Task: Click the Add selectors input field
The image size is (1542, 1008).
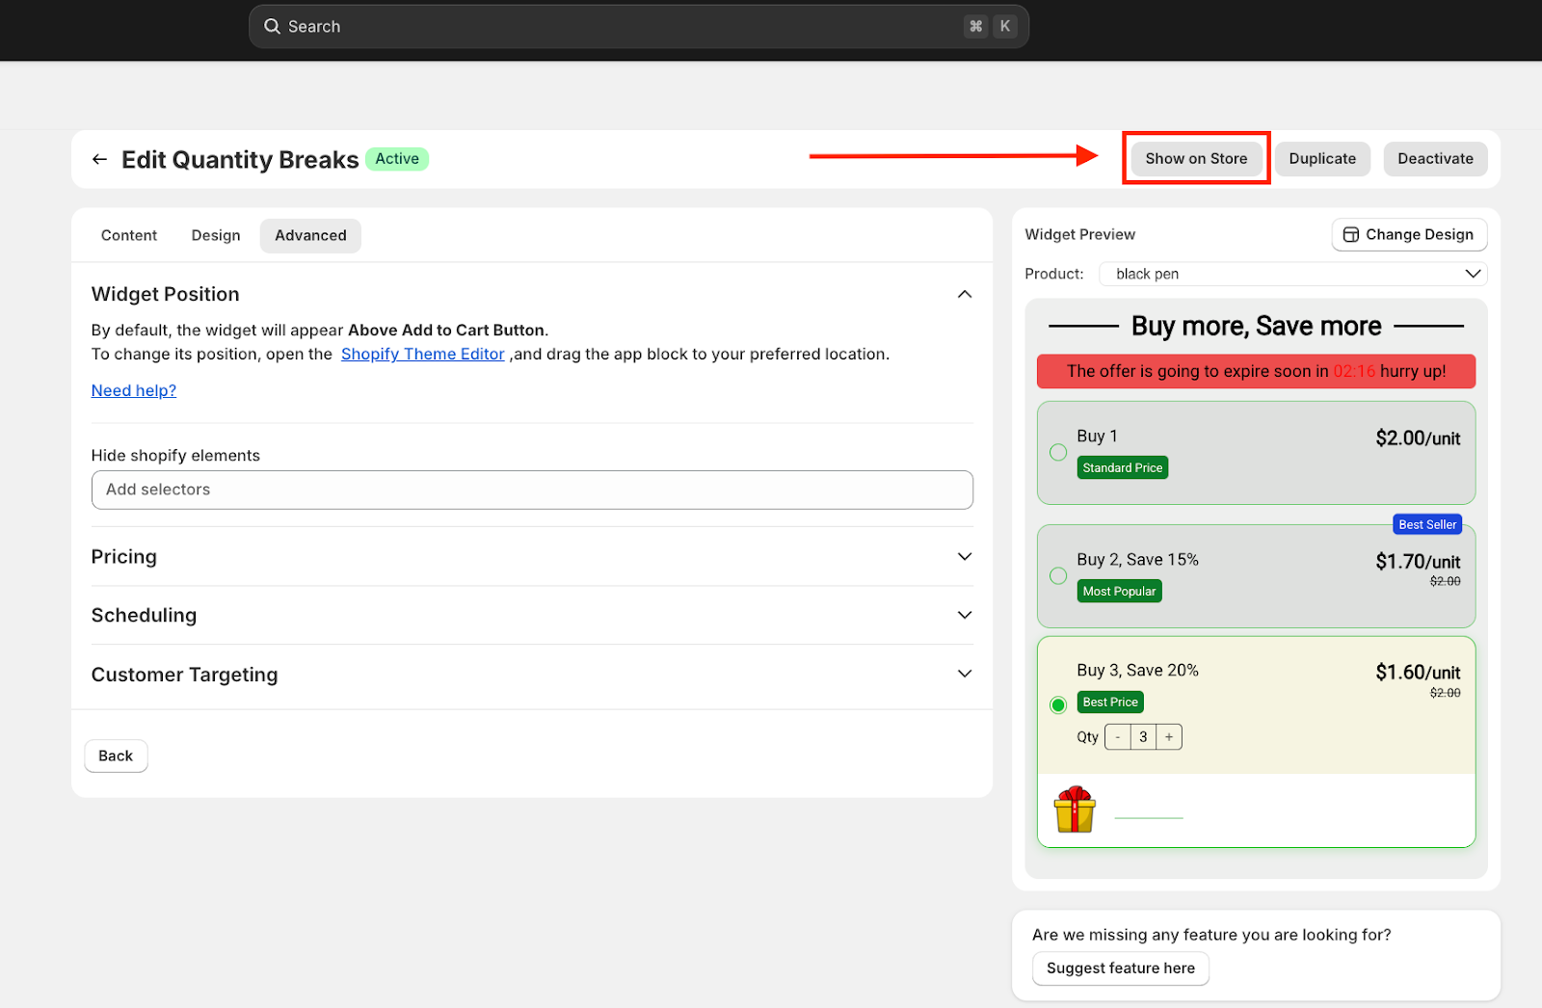Action: coord(532,490)
